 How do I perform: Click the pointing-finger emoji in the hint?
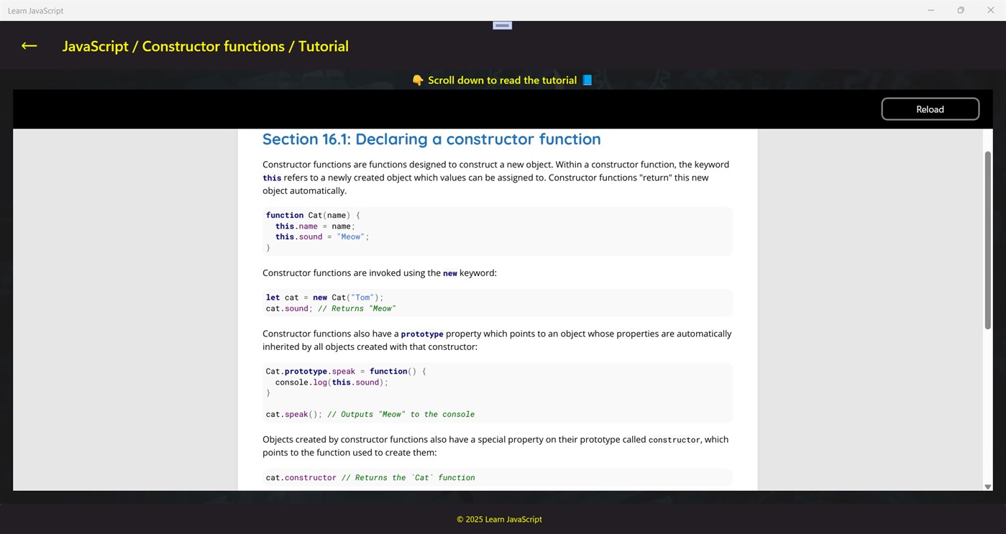[x=417, y=80]
